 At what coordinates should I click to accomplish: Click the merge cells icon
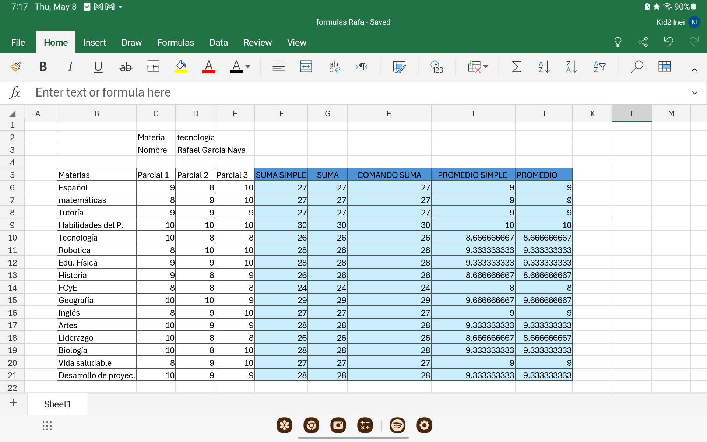coord(306,67)
